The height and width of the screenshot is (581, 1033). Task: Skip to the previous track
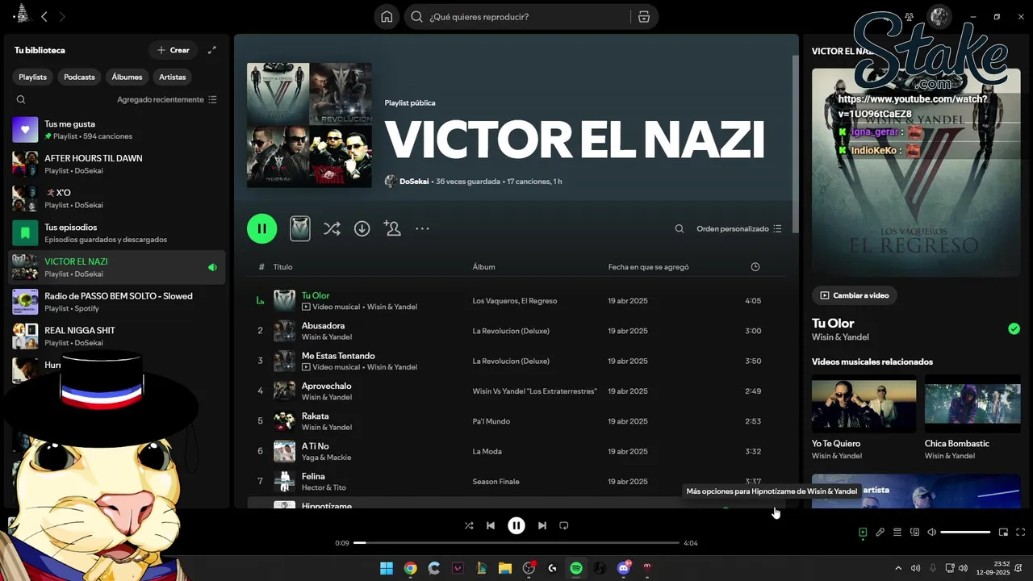pyautogui.click(x=491, y=525)
